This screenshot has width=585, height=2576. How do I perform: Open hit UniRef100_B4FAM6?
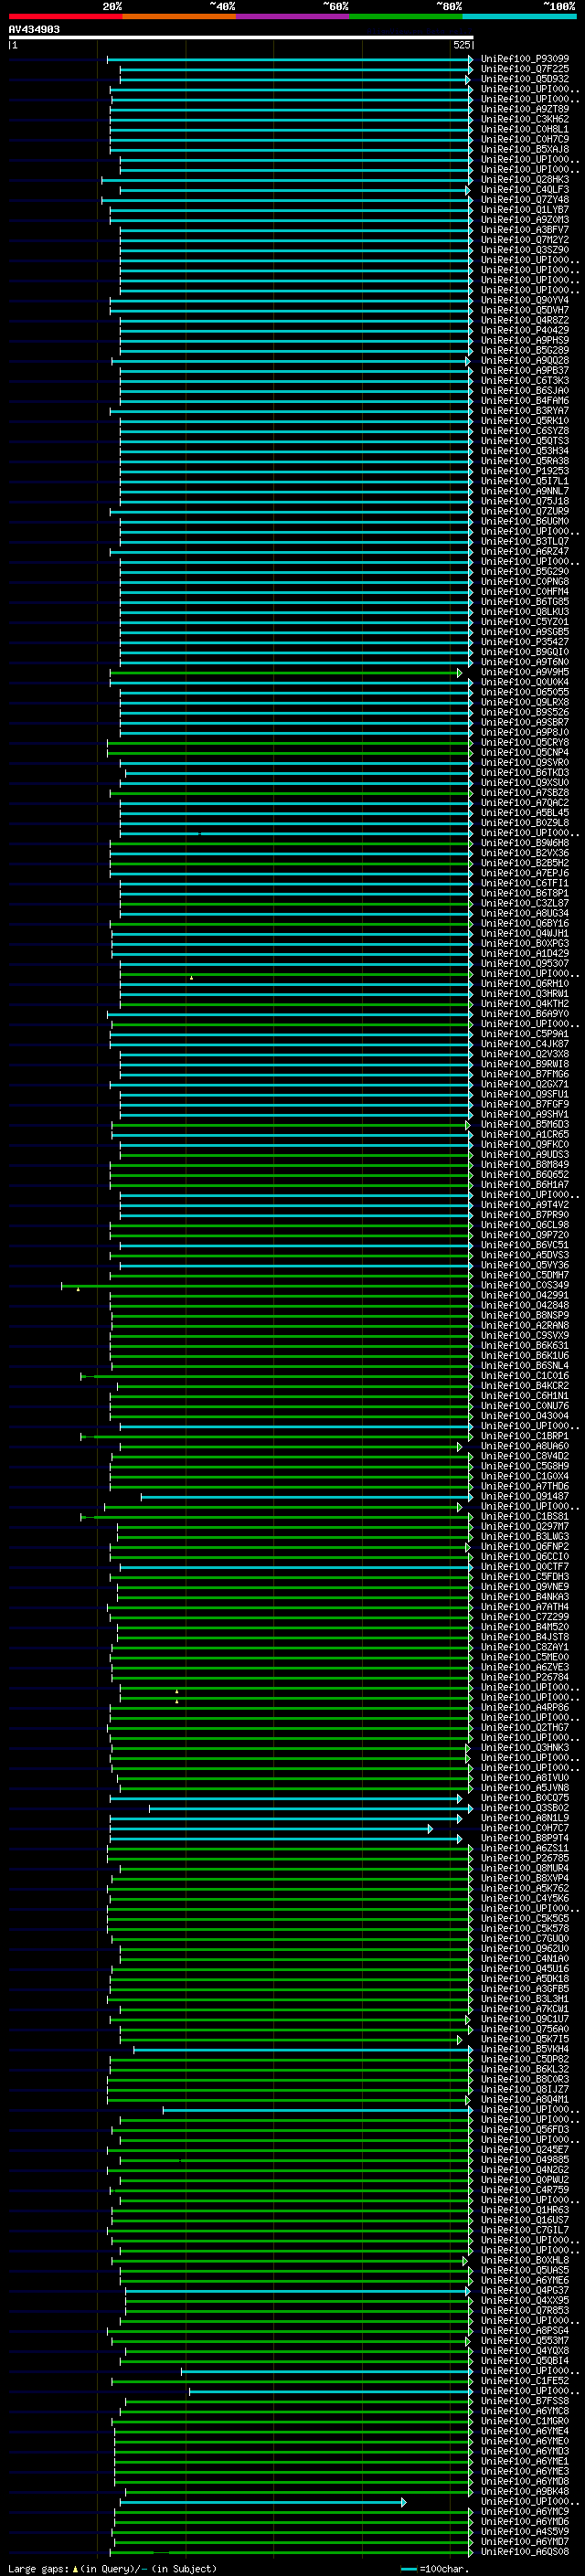coord(524,401)
